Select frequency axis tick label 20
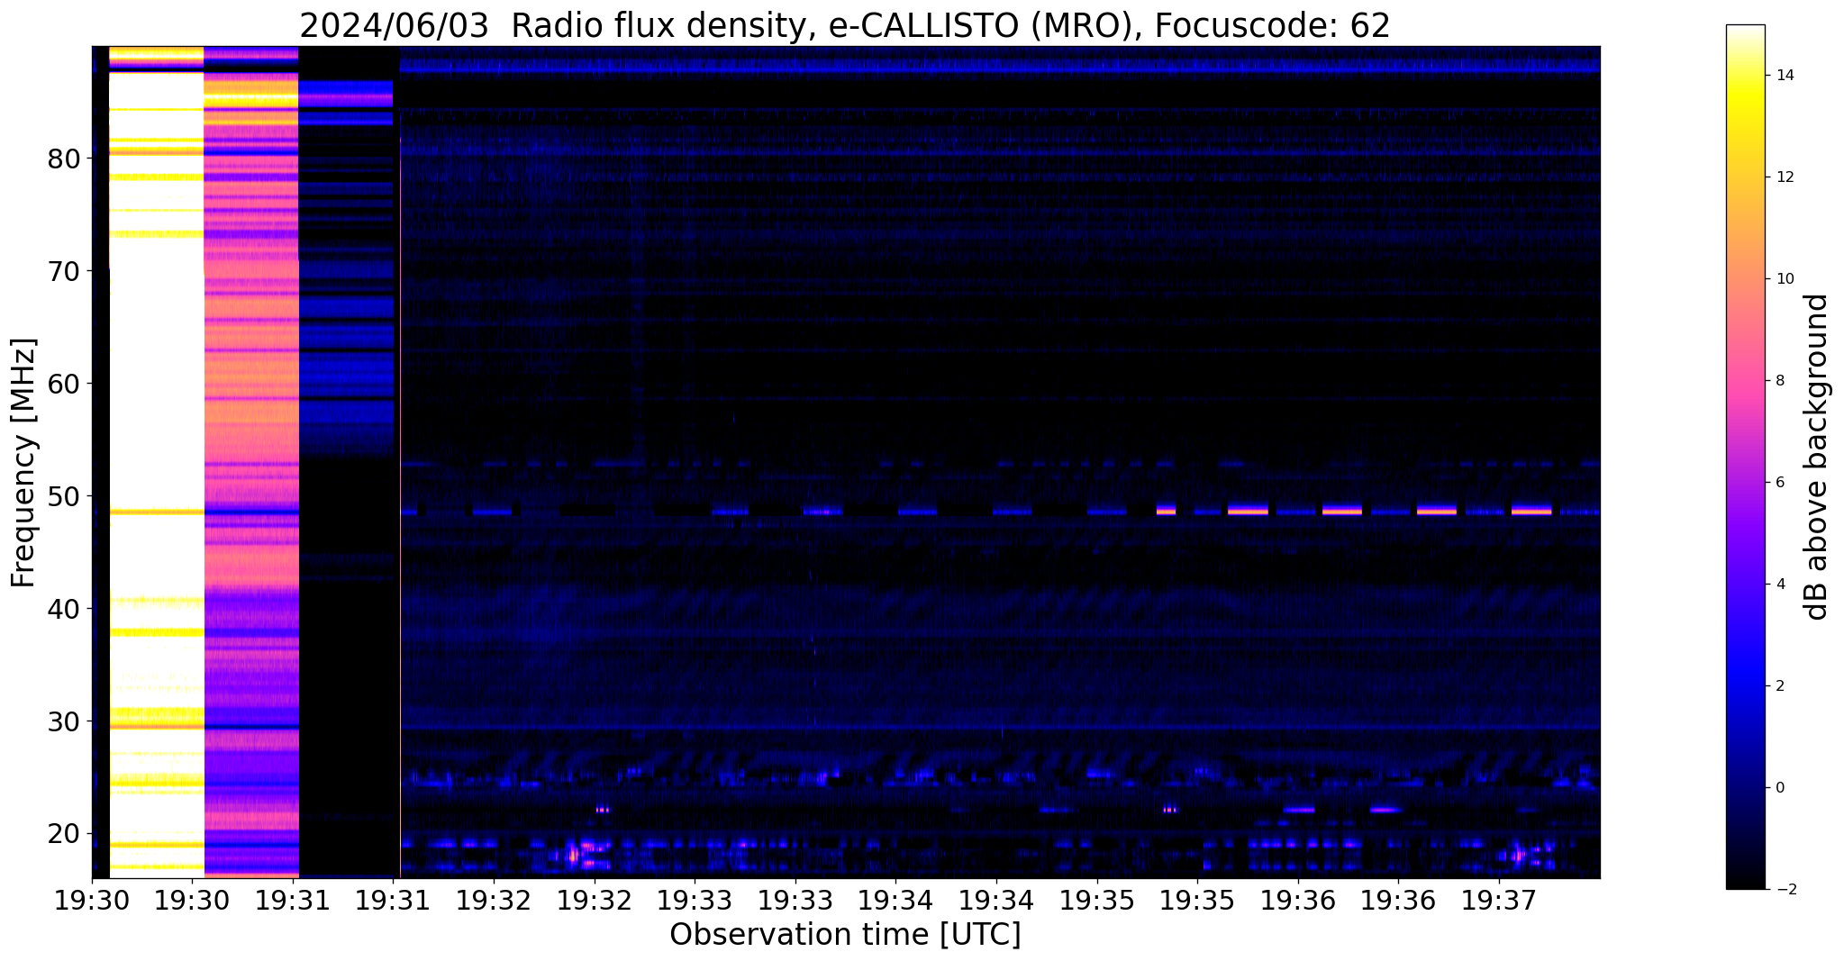Screen dimensions: 1844x961 [x=65, y=834]
